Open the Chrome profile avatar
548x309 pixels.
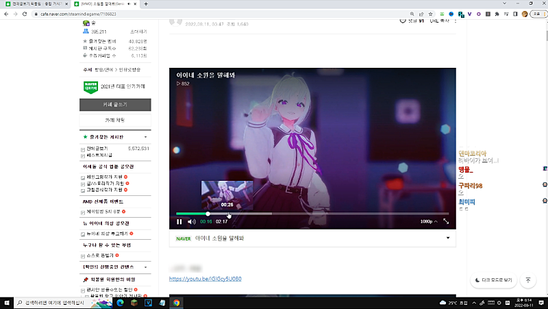[x=524, y=14]
